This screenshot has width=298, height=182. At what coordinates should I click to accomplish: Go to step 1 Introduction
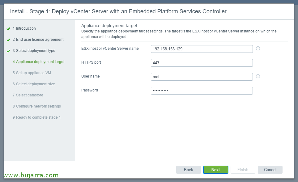pos(24,28)
